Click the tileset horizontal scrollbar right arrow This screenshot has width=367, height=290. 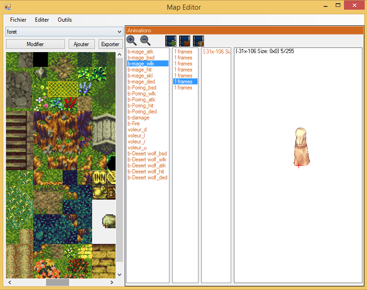coord(112,282)
